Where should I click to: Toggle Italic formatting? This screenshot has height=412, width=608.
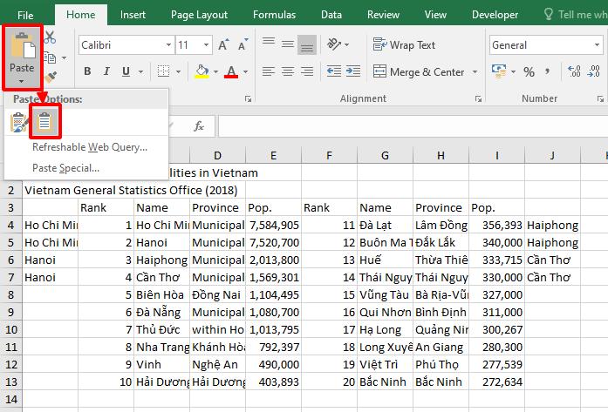106,71
